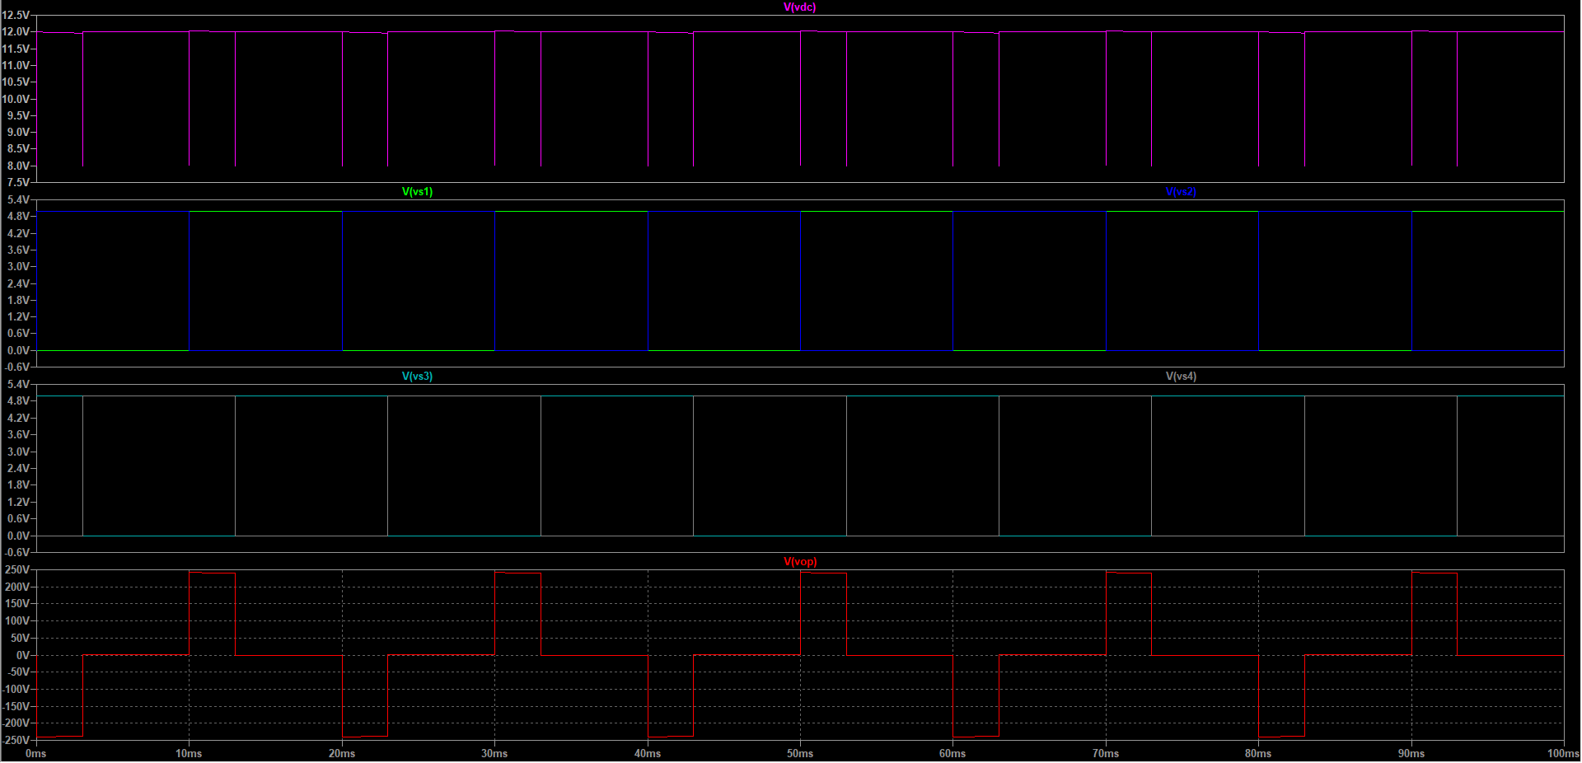Select the V(vs2) trace label
Viewport: 1582px width, 763px height.
pyautogui.click(x=1180, y=191)
